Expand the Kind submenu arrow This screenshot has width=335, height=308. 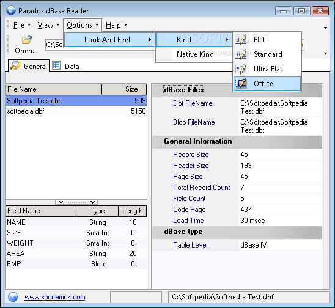[227, 40]
